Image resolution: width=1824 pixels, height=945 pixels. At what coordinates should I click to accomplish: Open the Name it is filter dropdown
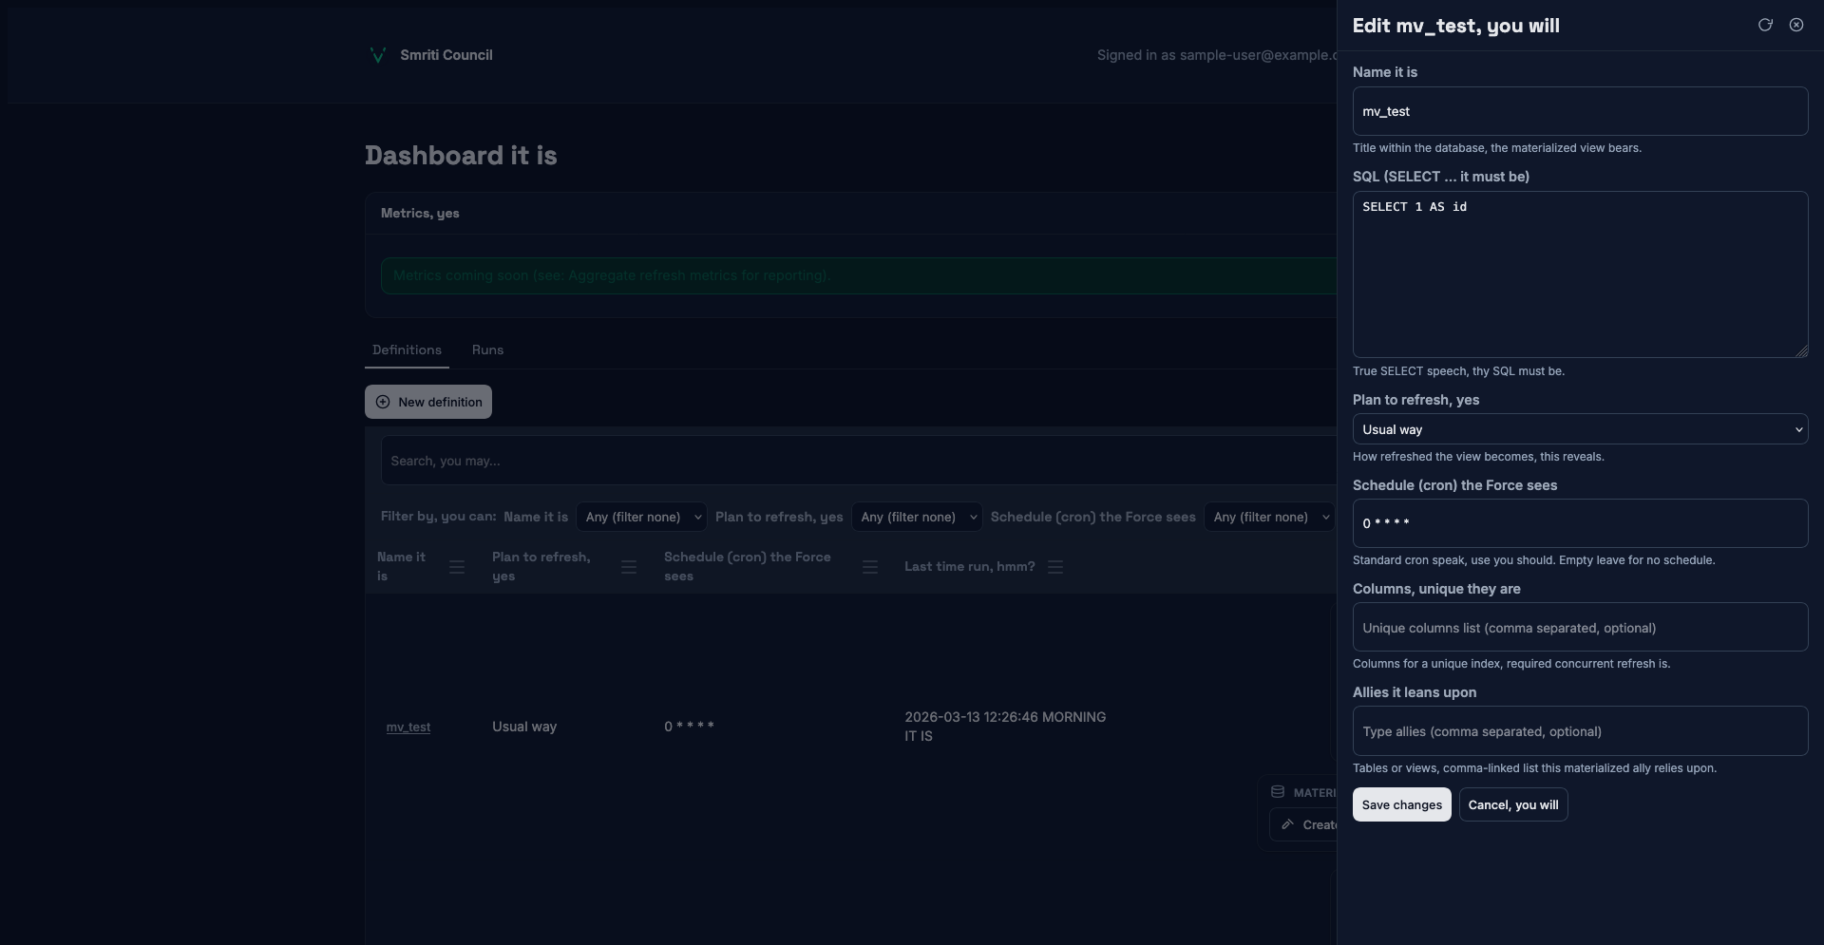pos(641,517)
